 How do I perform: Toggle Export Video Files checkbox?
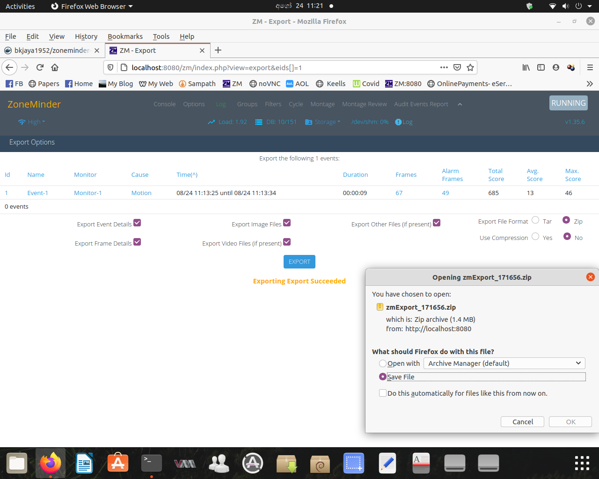tap(287, 242)
